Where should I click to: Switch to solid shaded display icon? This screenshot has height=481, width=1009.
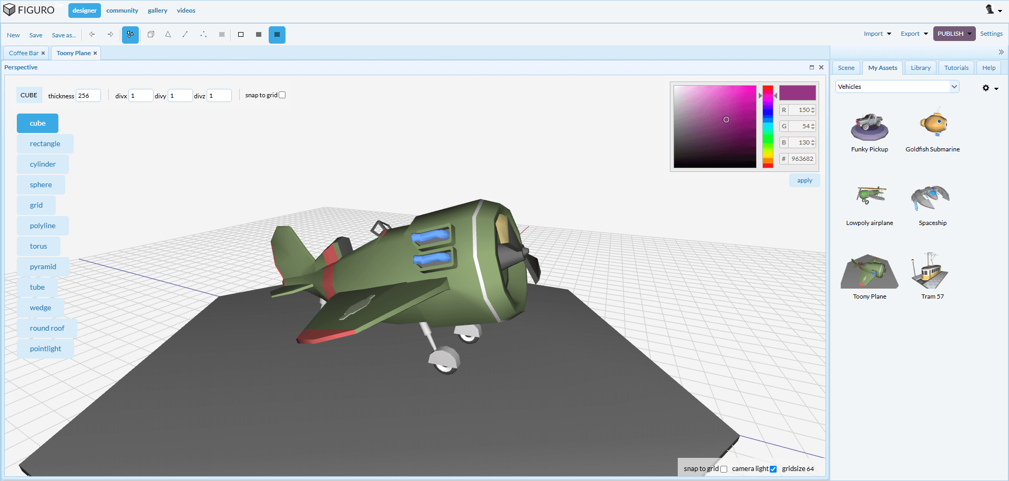pos(259,35)
